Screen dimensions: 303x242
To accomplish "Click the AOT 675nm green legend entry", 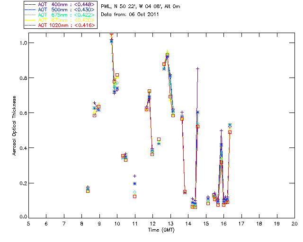I will (60, 15).
